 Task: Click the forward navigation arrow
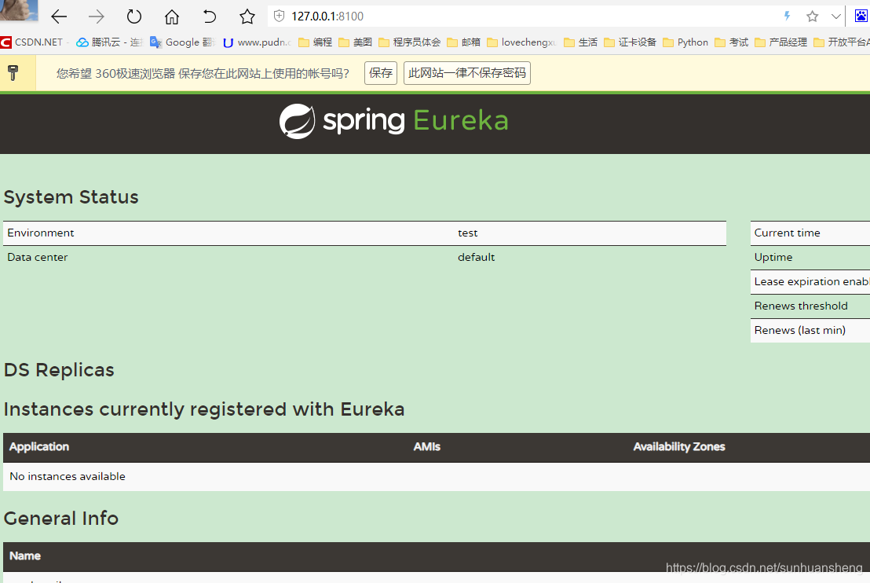[96, 16]
